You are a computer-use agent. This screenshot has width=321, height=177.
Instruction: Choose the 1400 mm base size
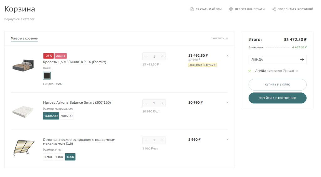(59, 157)
